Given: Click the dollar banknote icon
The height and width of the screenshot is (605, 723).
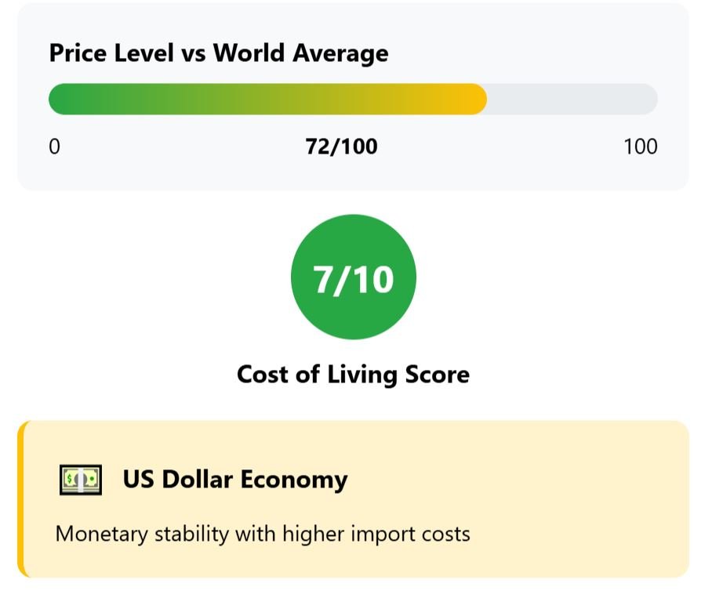Looking at the screenshot, I should [x=81, y=480].
